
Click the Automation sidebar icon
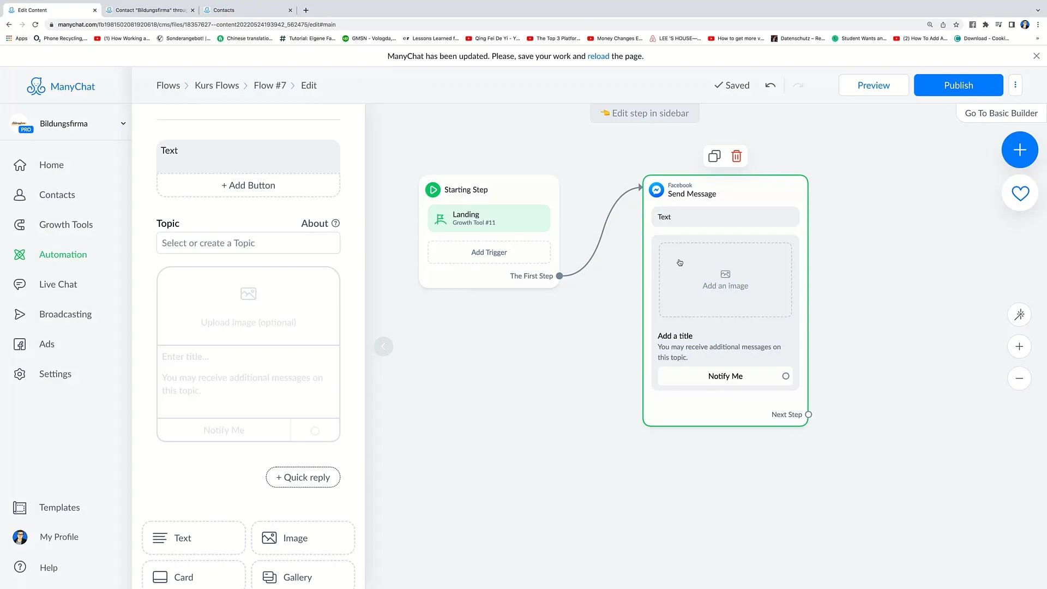pos(20,254)
